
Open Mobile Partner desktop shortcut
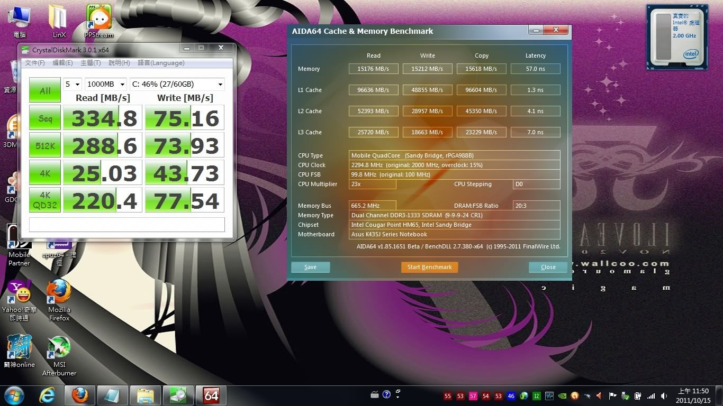19,245
